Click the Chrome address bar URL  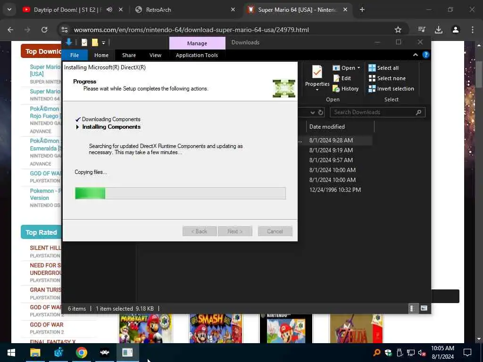coord(191,30)
